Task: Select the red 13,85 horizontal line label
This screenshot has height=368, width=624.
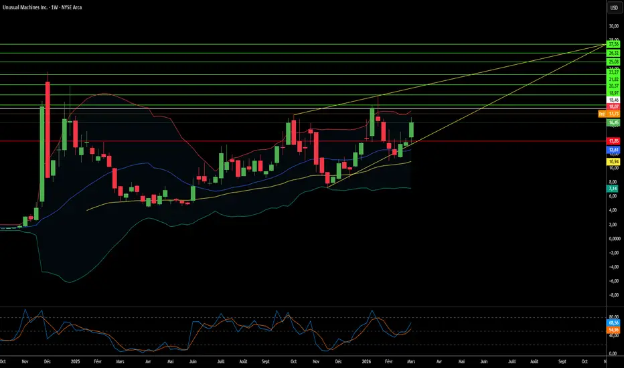Action: click(x=613, y=141)
